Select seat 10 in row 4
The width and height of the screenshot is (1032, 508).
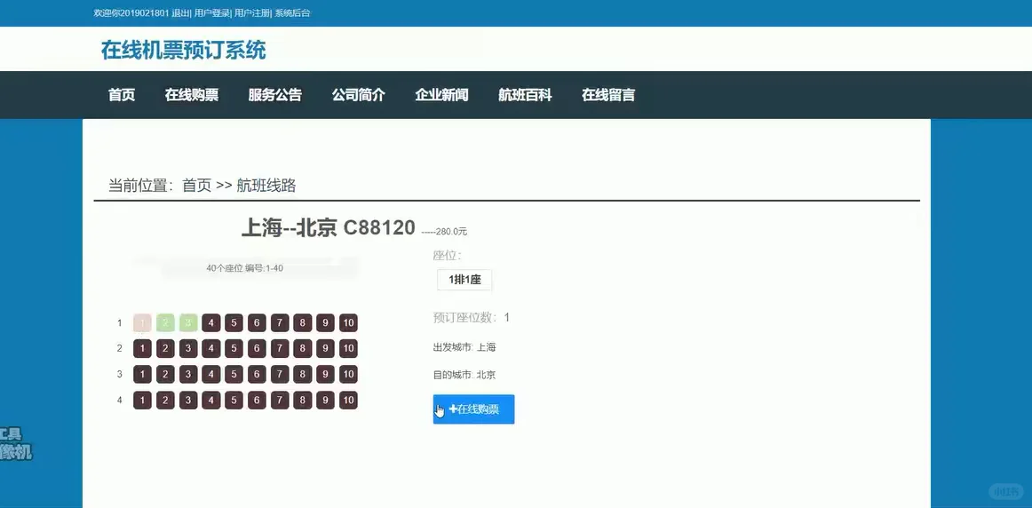(x=348, y=400)
